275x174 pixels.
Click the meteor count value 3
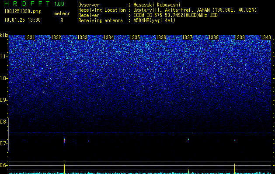[62, 20]
